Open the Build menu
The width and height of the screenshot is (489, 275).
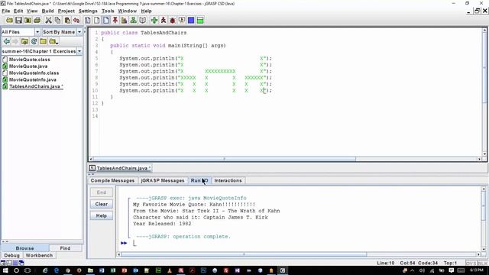click(x=47, y=11)
